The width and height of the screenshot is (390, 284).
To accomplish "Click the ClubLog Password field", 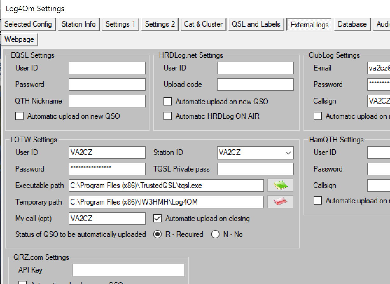I will tap(379, 85).
